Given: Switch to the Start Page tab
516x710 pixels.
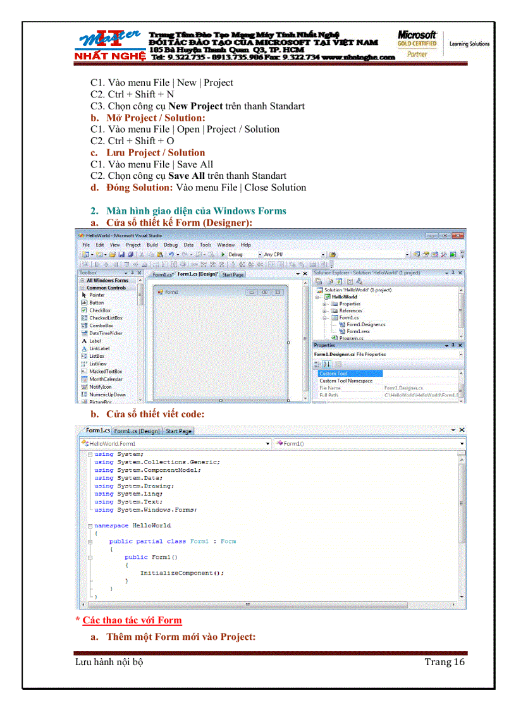Looking at the screenshot, I should click(x=232, y=274).
